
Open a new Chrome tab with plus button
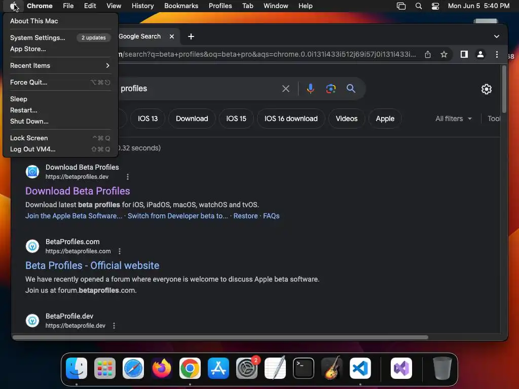(191, 36)
